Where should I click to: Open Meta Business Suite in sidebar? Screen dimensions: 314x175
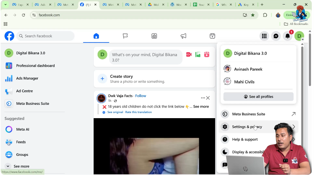pos(33,104)
